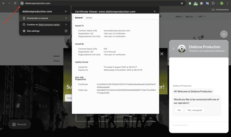Open the Rewards gift widget
The height and width of the screenshot is (137, 231).
click(19, 124)
